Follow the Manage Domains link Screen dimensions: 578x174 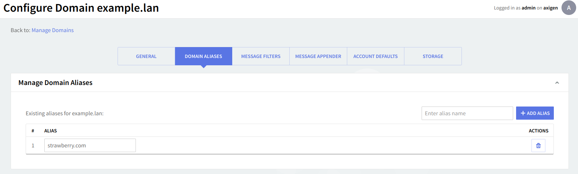tap(52, 30)
